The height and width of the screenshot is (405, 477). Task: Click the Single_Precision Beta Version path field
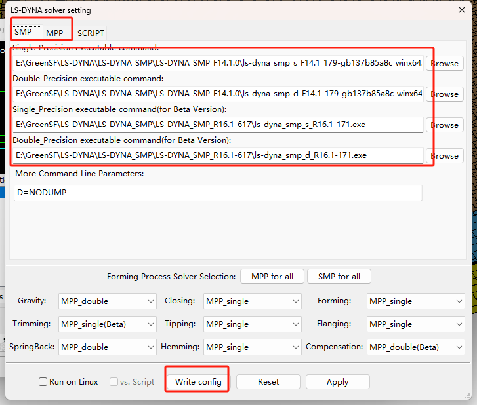click(x=218, y=125)
